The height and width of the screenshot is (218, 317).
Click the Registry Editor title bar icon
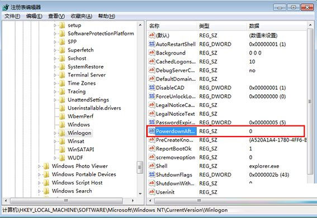[x=6, y=7]
